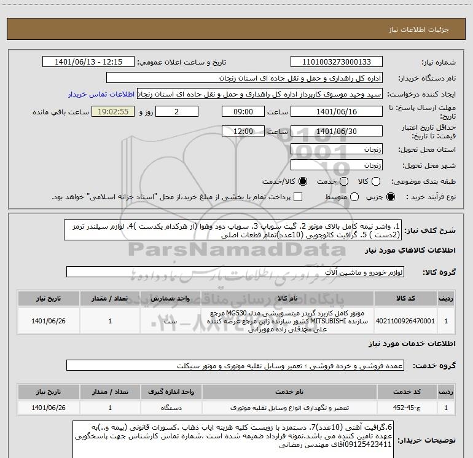Click the remaining time 19:02:55 field
The width and height of the screenshot is (473, 458).
113,111
